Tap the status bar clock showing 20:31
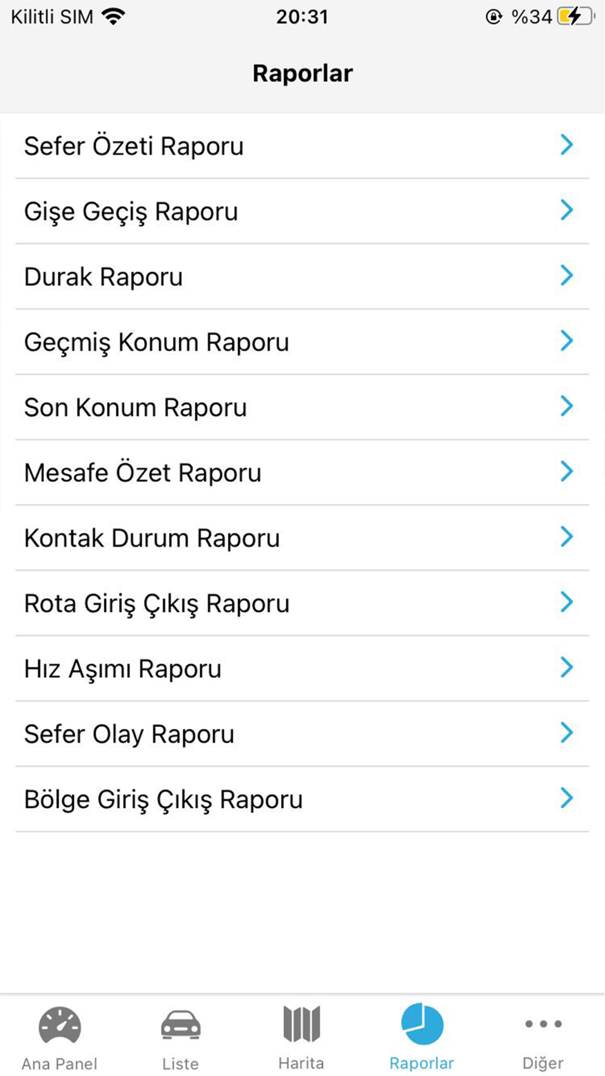Image resolution: width=605 pixels, height=1076 pixels. [302, 17]
